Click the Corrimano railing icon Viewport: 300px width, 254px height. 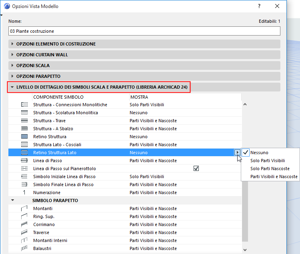tap(24, 224)
